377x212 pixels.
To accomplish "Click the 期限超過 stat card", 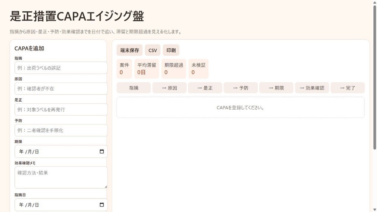I will pos(174,69).
